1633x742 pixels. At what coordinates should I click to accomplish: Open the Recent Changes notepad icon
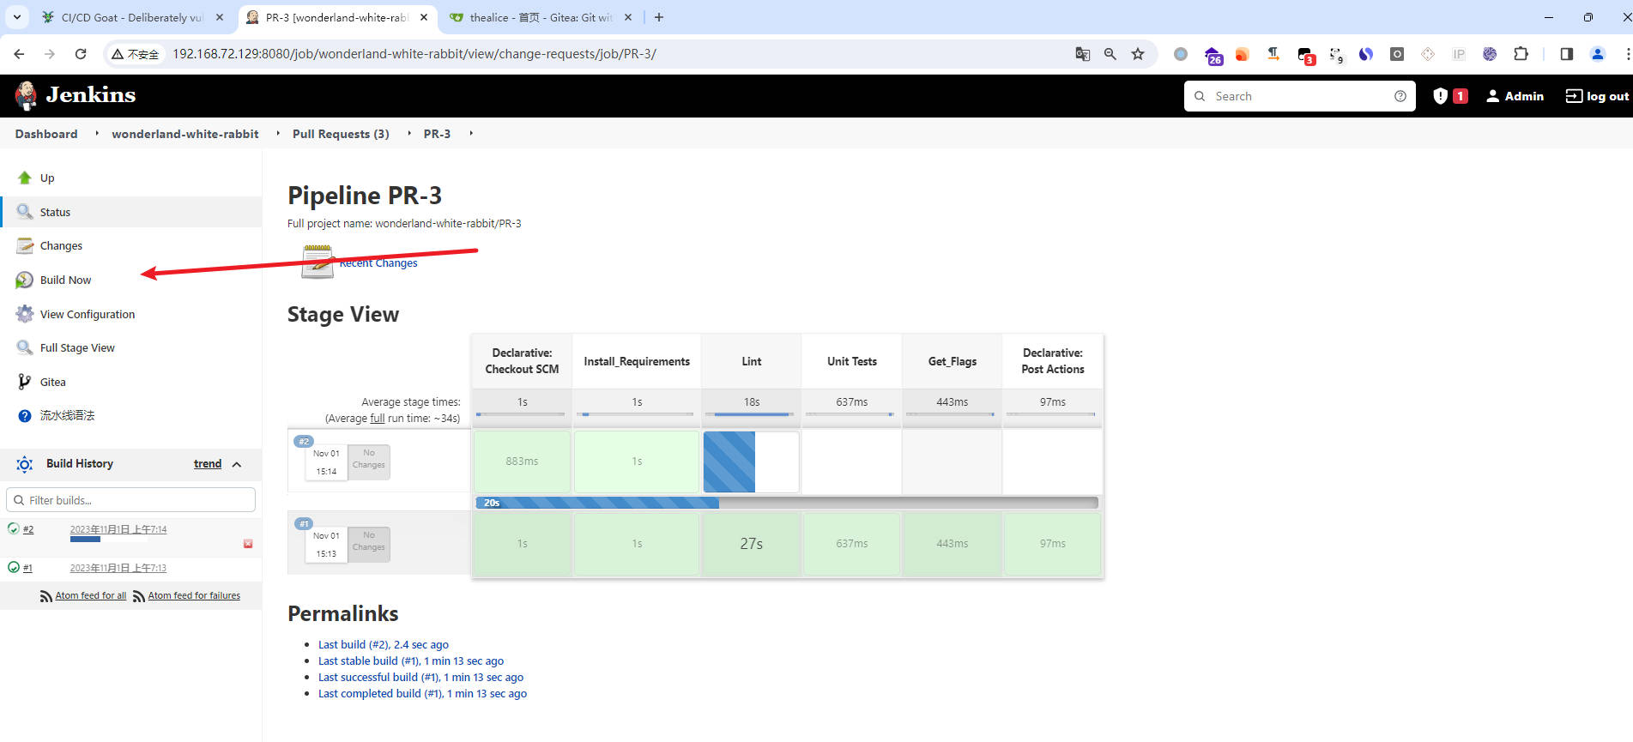318,262
